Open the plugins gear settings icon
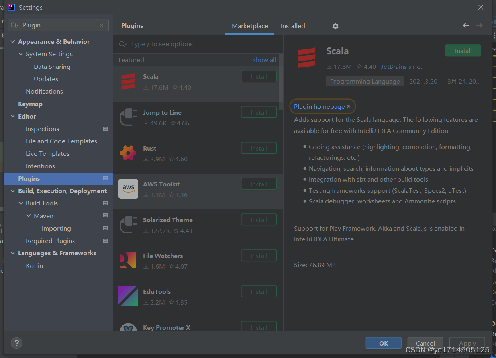The width and height of the screenshot is (496, 358). tap(335, 26)
